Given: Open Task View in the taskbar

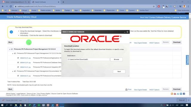Looking at the screenshot, I should pos(11,105).
